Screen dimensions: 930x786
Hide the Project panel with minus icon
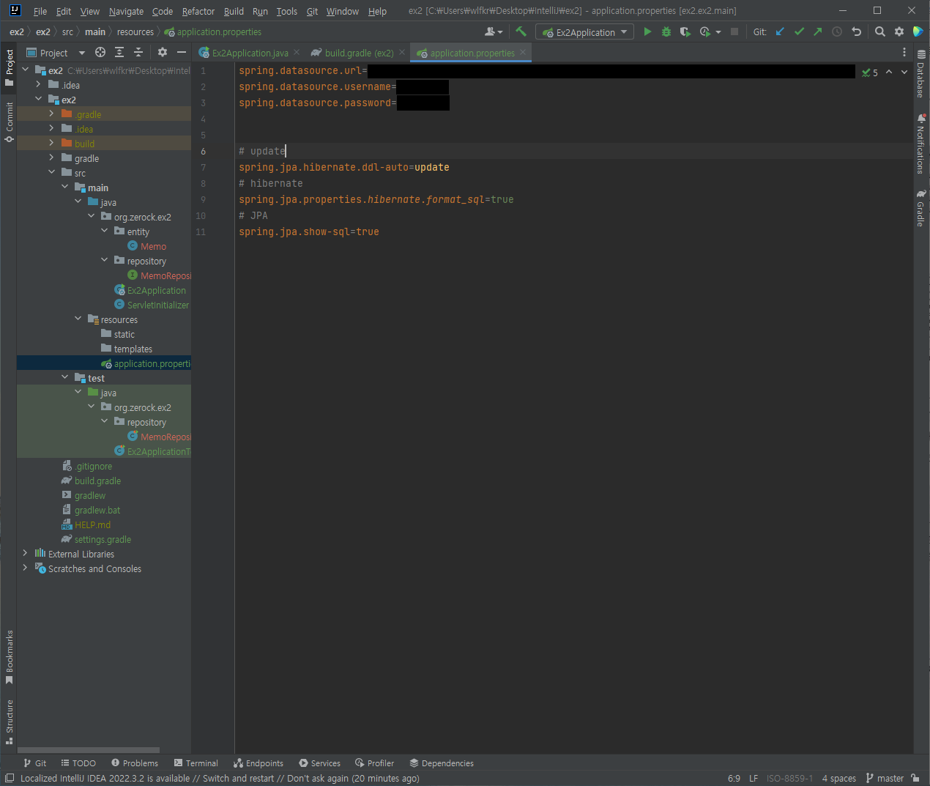[x=182, y=52]
